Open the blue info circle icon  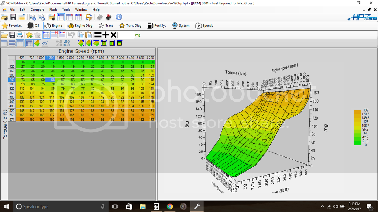(118, 17)
